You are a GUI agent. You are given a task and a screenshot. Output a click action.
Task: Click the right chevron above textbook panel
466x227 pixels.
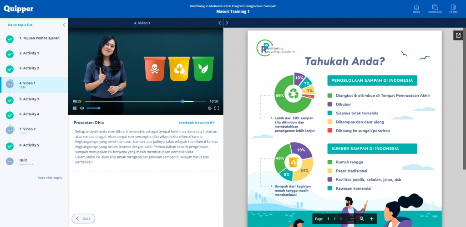click(227, 23)
